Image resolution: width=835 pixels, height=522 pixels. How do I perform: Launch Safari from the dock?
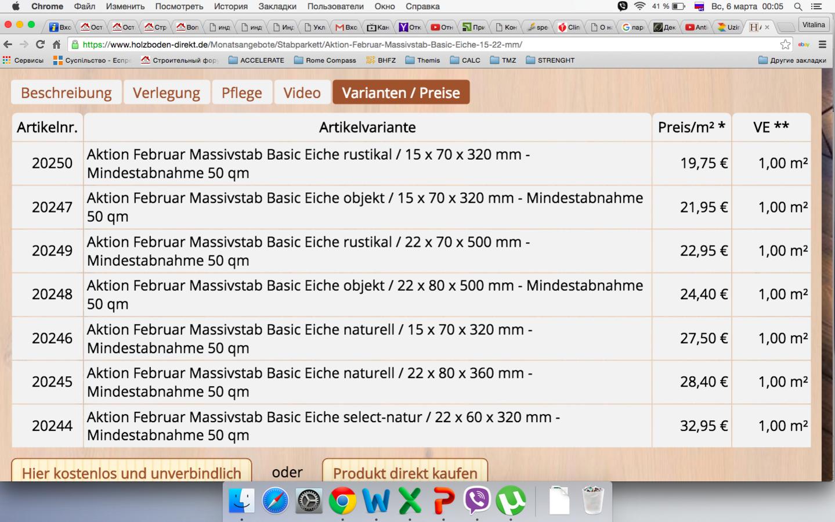click(275, 501)
